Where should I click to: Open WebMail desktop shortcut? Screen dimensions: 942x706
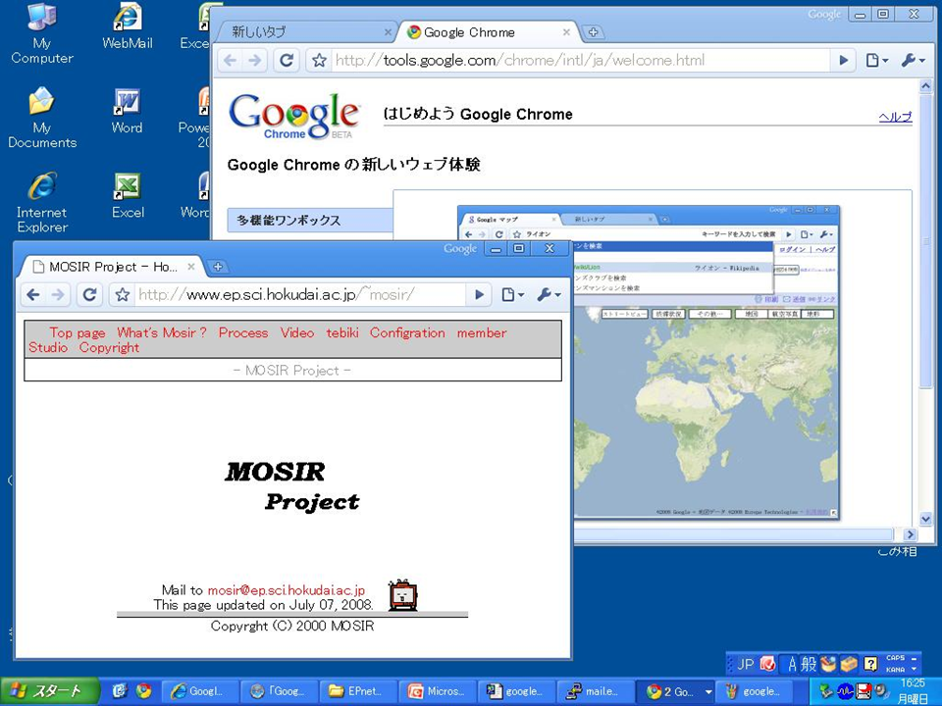[x=128, y=26]
